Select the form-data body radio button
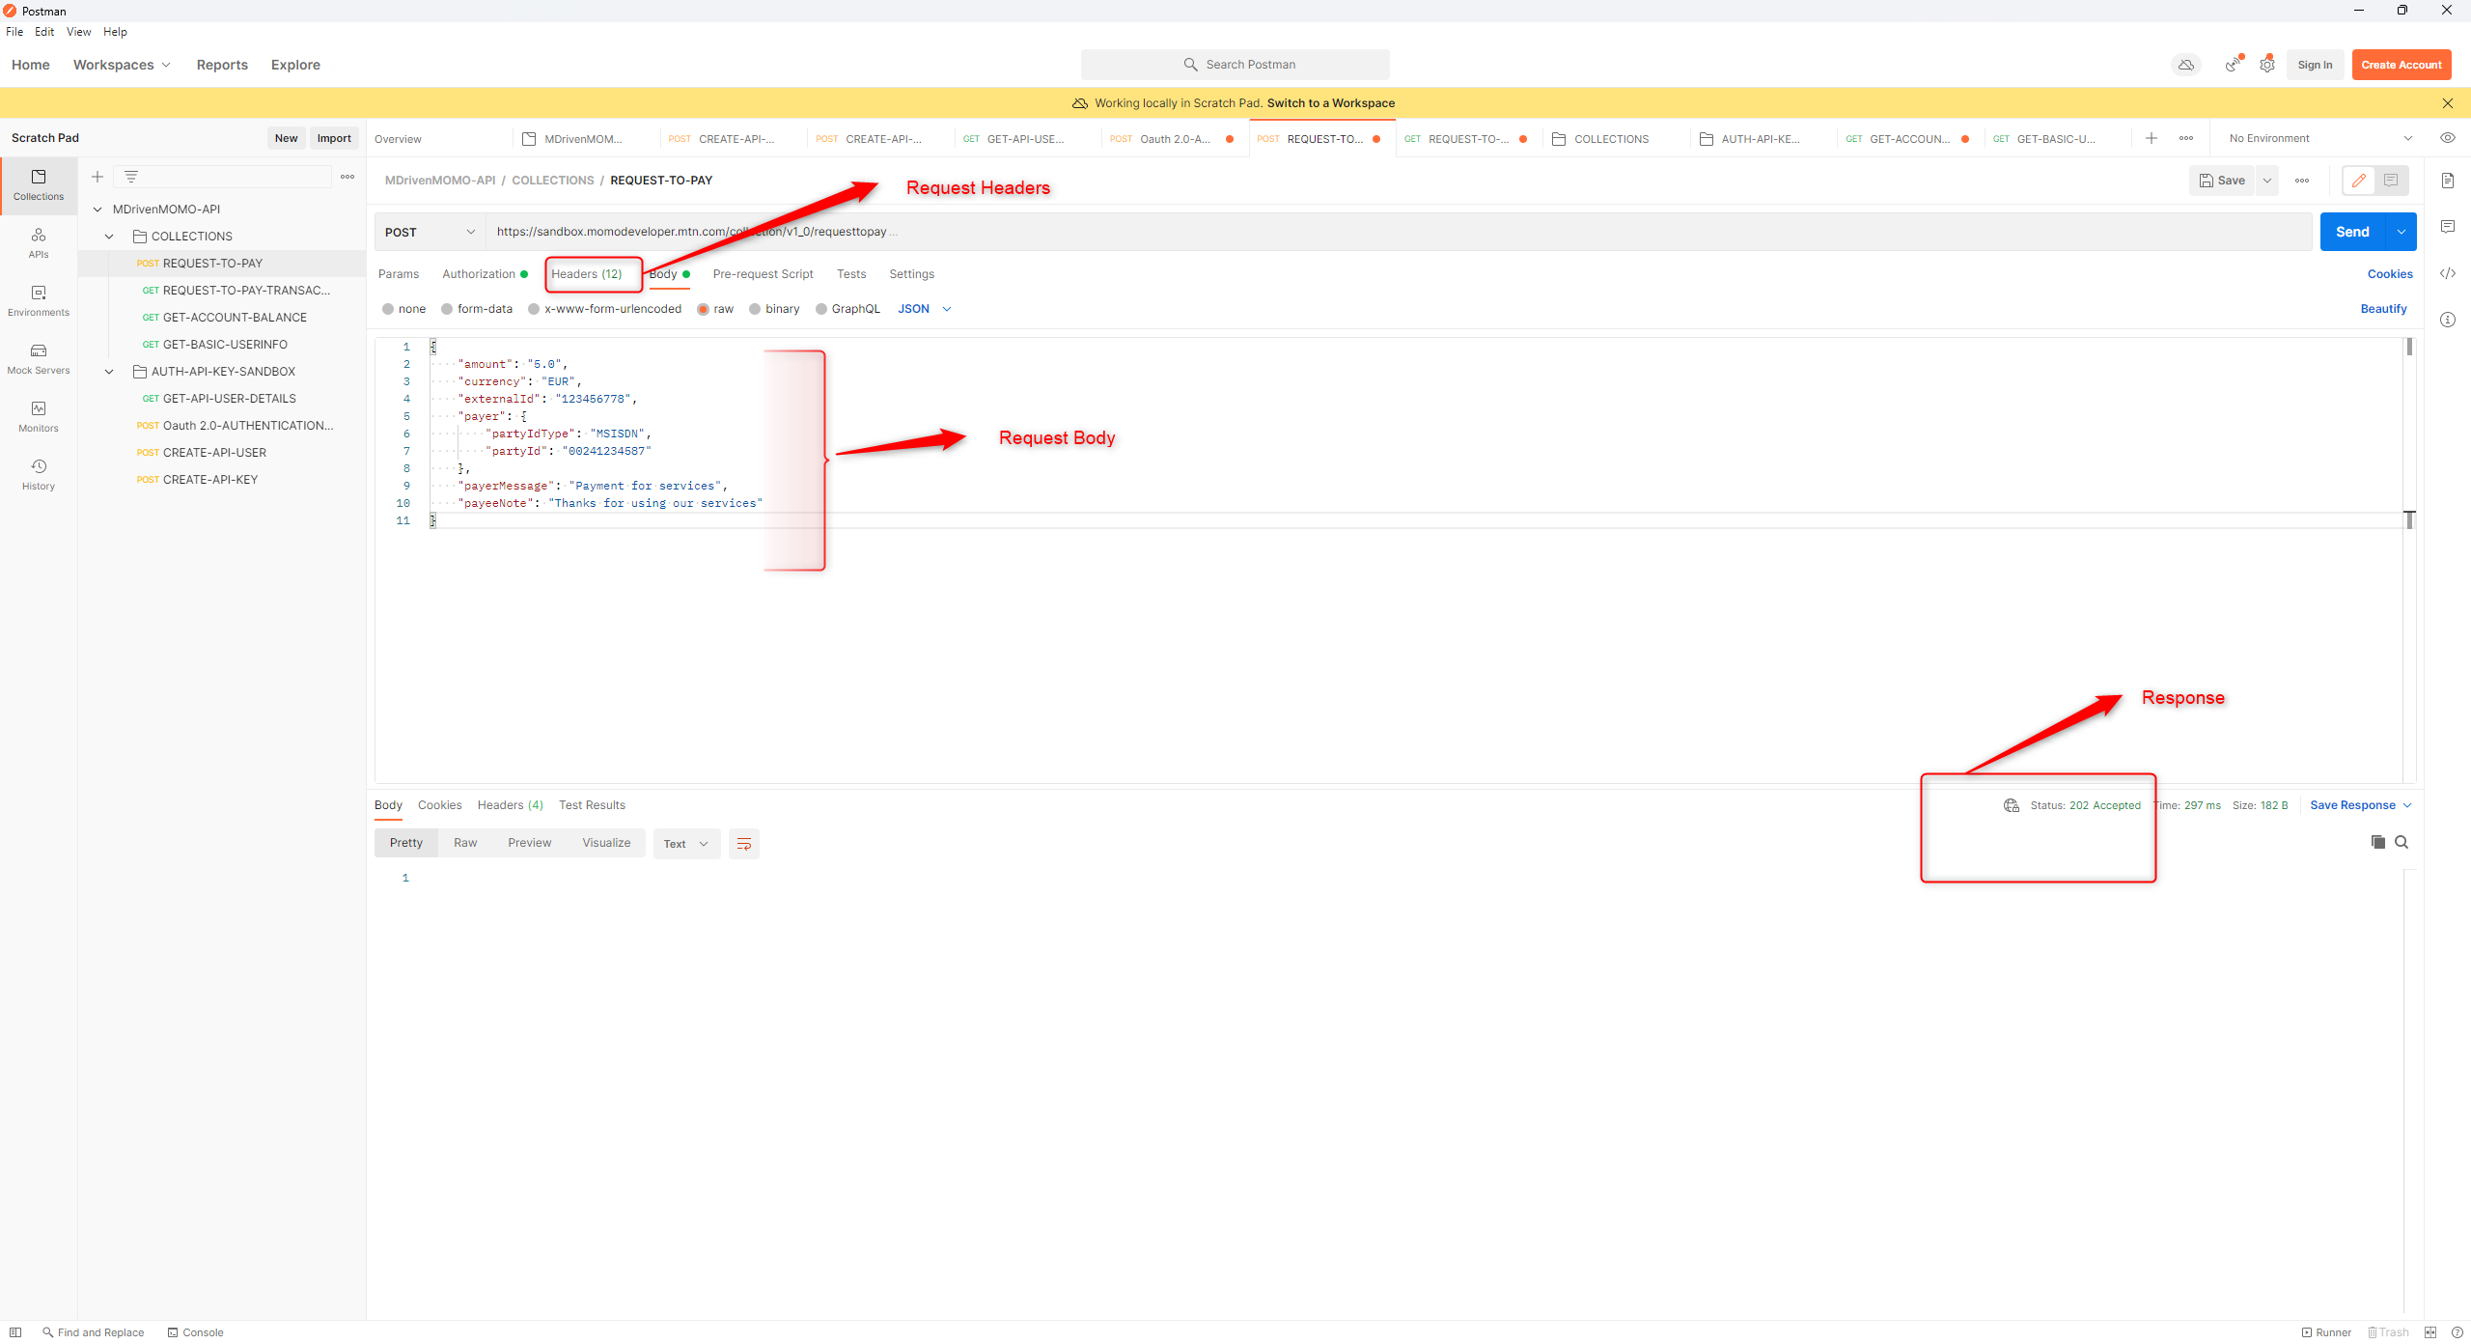 tap(447, 309)
